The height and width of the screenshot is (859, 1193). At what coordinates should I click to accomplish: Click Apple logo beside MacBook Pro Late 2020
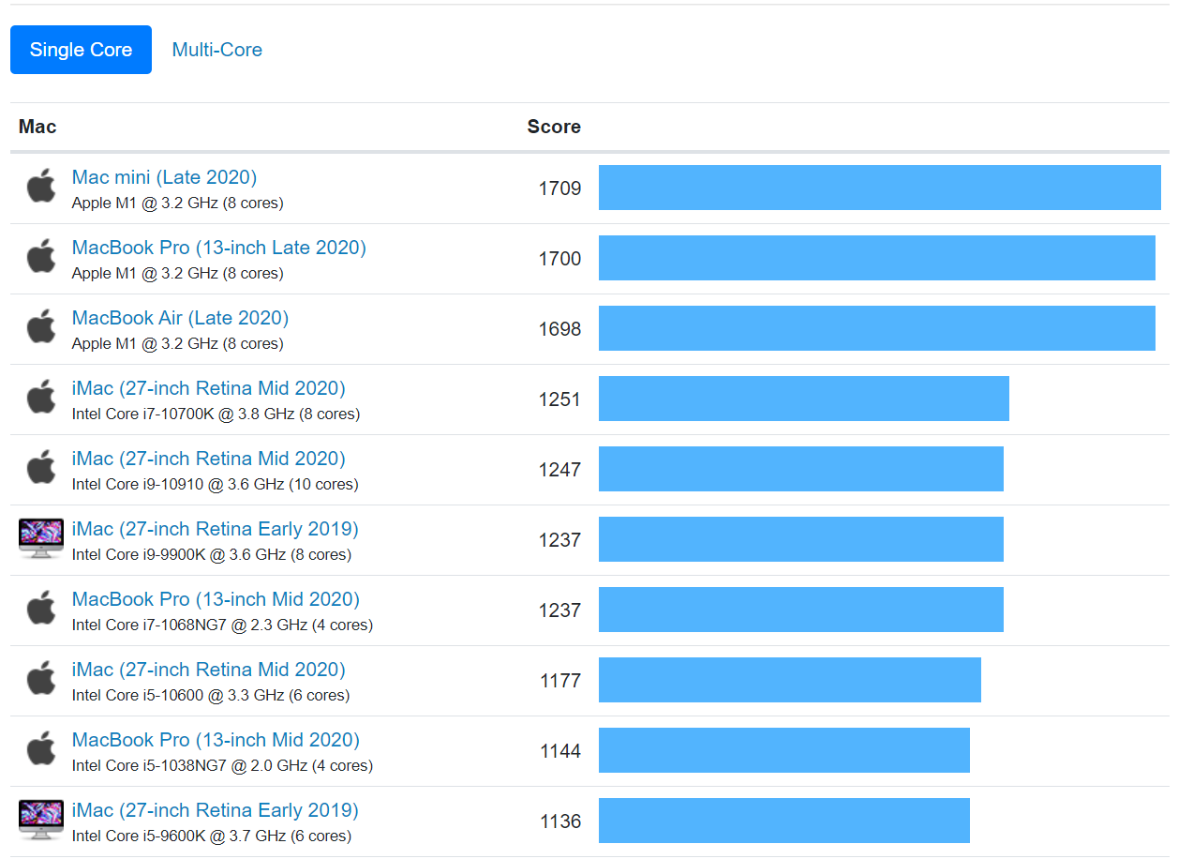pyautogui.click(x=41, y=257)
